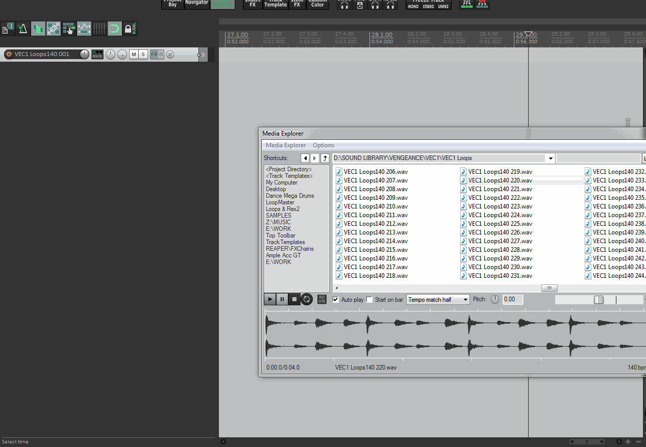Toggle the green magnet snap icon
Image resolution: width=646 pixels, height=447 pixels.
click(x=115, y=29)
